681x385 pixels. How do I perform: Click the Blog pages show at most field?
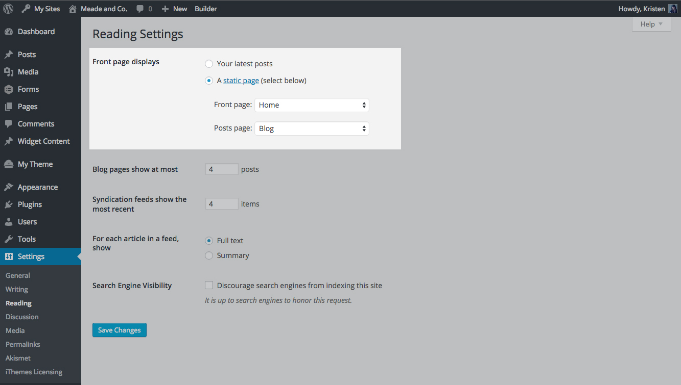[x=222, y=169]
